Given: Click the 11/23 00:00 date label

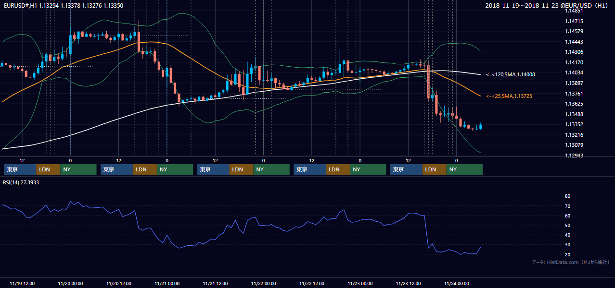Looking at the screenshot, I should tap(360, 283).
